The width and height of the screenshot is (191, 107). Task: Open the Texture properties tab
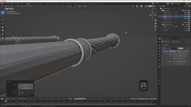(x=159, y=84)
